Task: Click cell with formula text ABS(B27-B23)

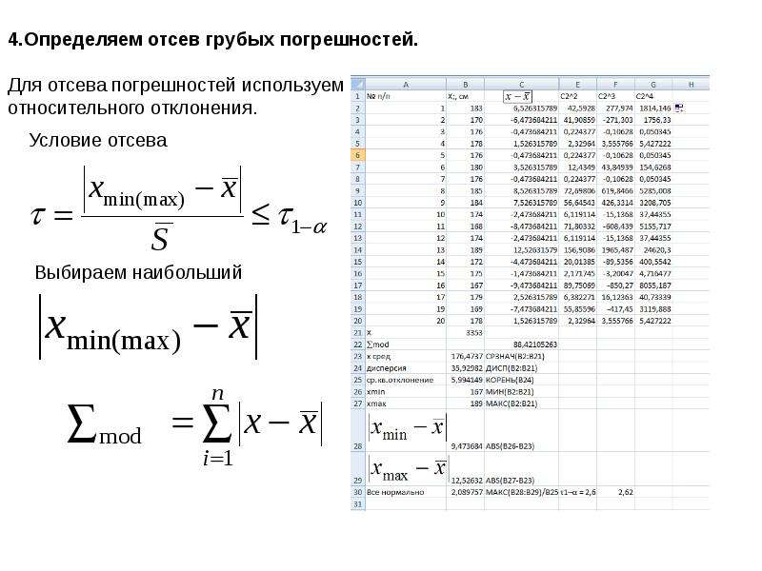Action: pos(521,469)
